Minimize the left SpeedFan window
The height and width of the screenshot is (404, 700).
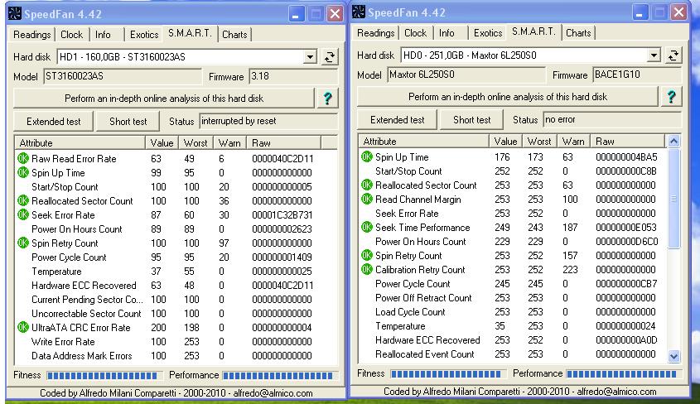pyautogui.click(x=295, y=14)
